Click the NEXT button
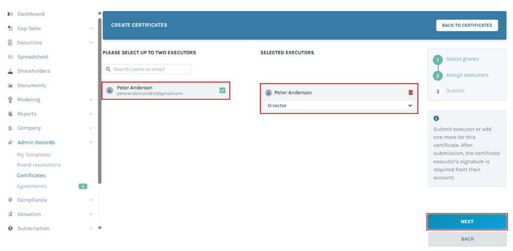 467,222
